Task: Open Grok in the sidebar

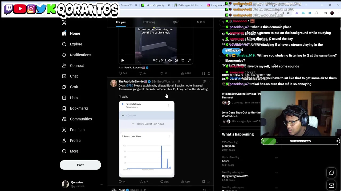Action: pyautogui.click(x=70, y=87)
